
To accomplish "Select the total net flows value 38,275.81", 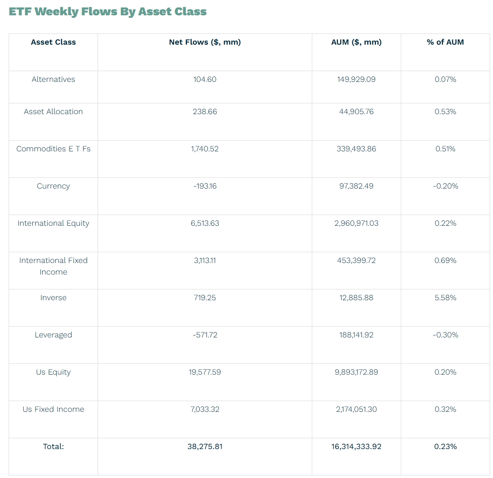I will pos(205,447).
